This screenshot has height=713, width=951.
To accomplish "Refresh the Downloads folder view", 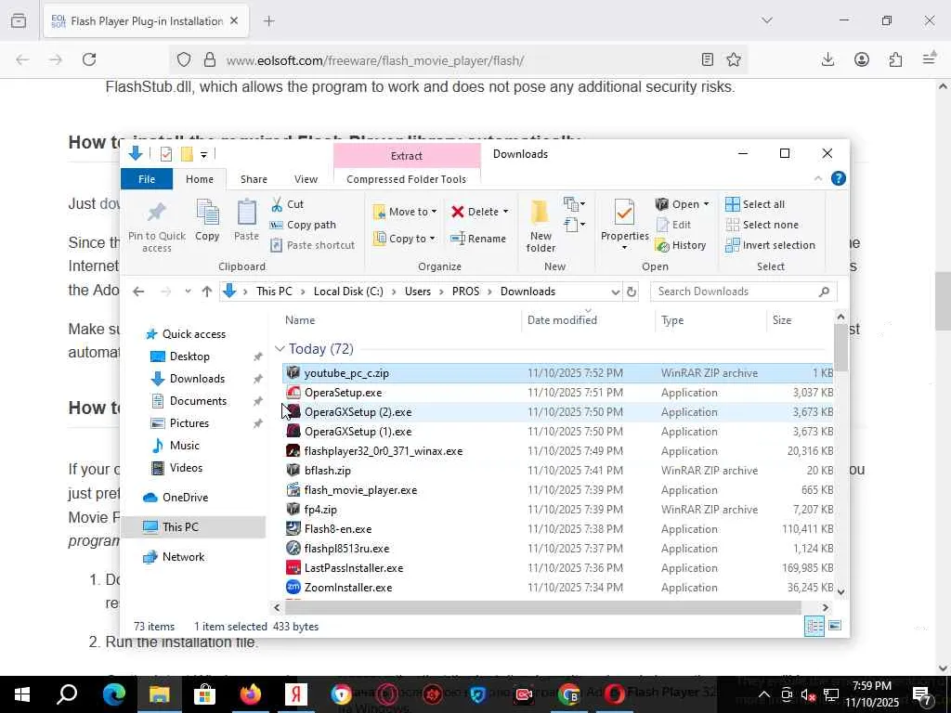I will click(x=631, y=292).
